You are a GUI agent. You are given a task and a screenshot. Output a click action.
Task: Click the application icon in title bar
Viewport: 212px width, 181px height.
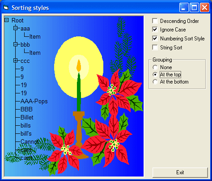coord(6,8)
